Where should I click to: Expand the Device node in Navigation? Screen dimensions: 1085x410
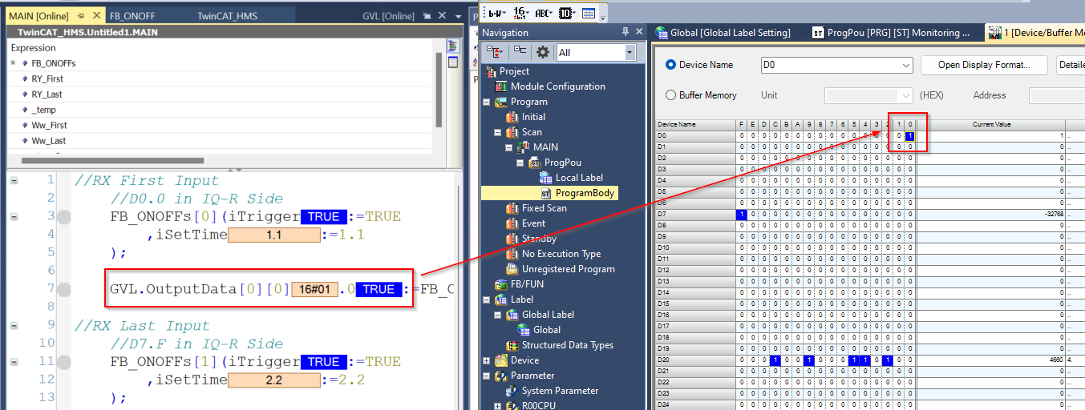coord(486,360)
